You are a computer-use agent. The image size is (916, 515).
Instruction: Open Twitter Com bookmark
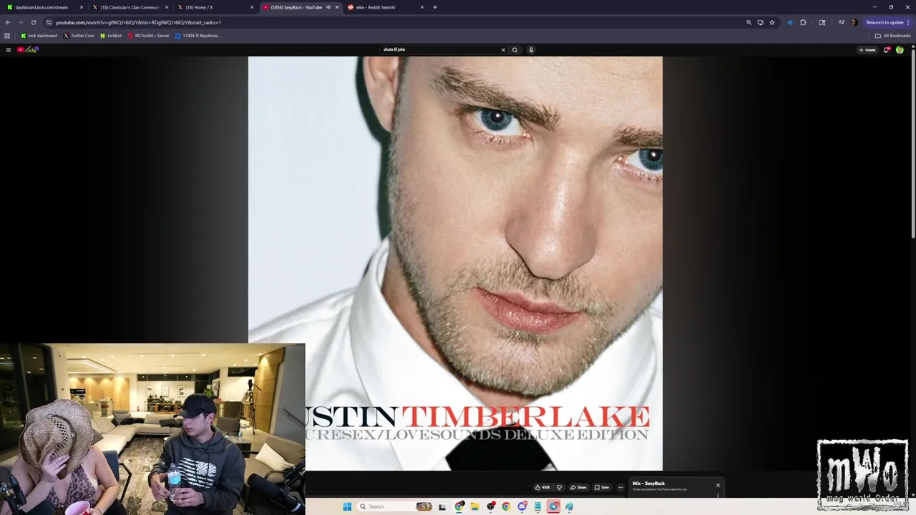coord(79,36)
